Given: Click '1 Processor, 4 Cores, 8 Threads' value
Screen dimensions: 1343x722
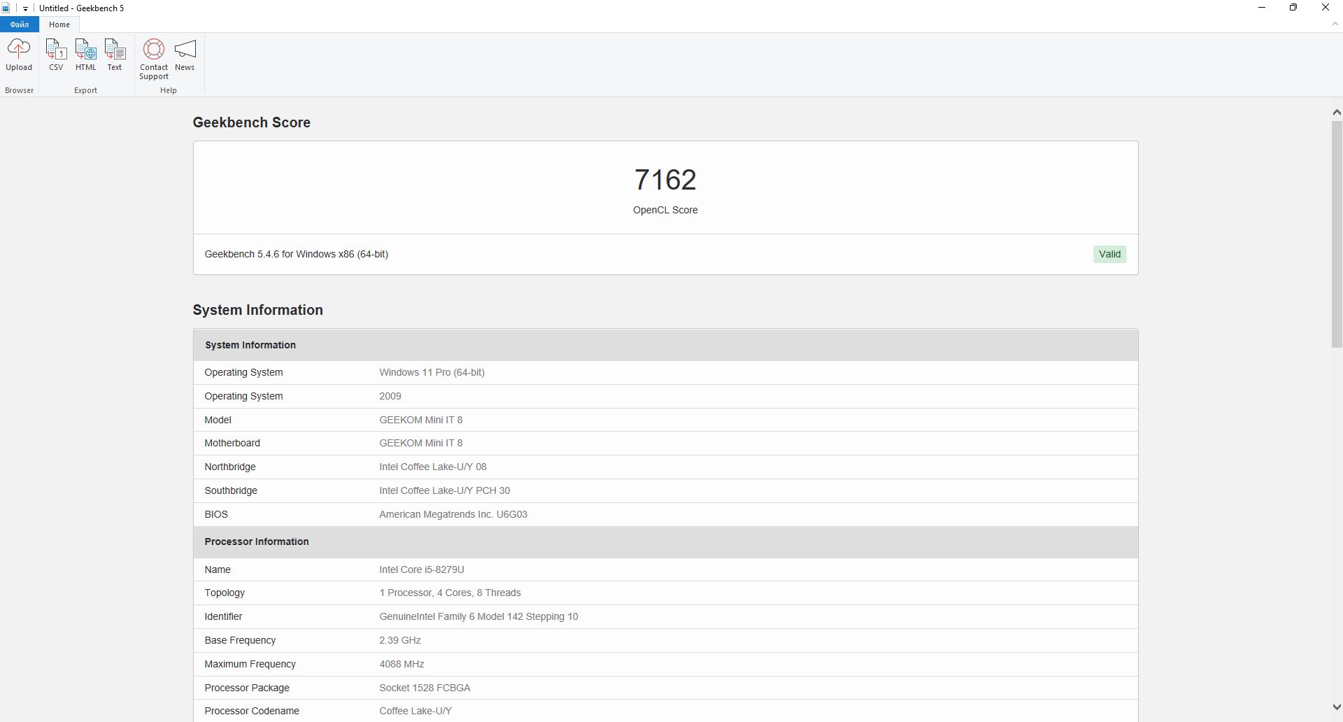Looking at the screenshot, I should point(450,593).
